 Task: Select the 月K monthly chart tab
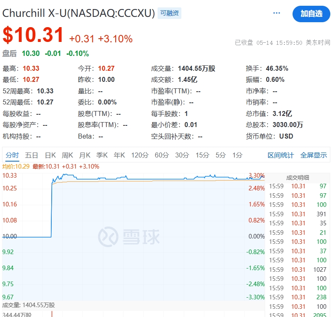click(x=85, y=155)
